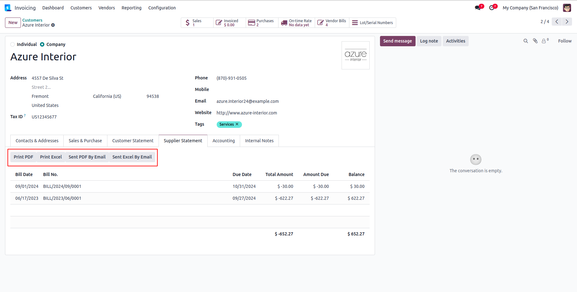Click the New record button

pos(13,23)
